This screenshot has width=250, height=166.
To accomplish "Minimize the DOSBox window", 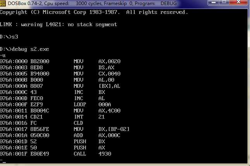I will click(214, 2).
